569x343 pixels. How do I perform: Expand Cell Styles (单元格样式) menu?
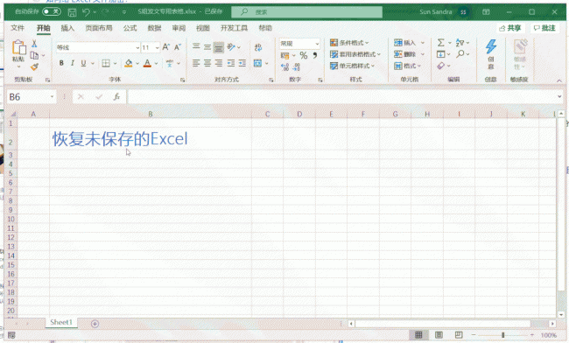353,66
